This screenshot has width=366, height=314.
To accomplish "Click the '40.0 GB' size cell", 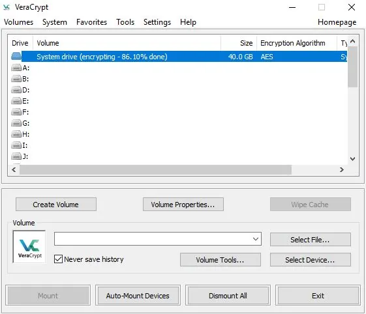I will [x=241, y=57].
